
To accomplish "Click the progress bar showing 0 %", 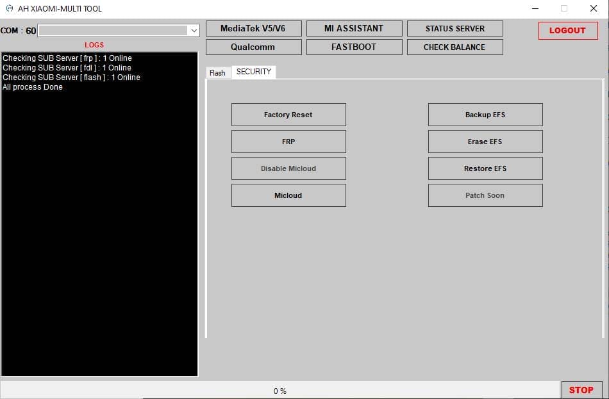I will [280, 390].
